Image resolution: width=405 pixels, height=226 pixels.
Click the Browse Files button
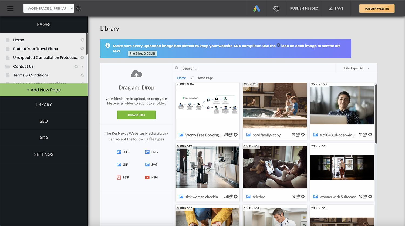[136, 115]
